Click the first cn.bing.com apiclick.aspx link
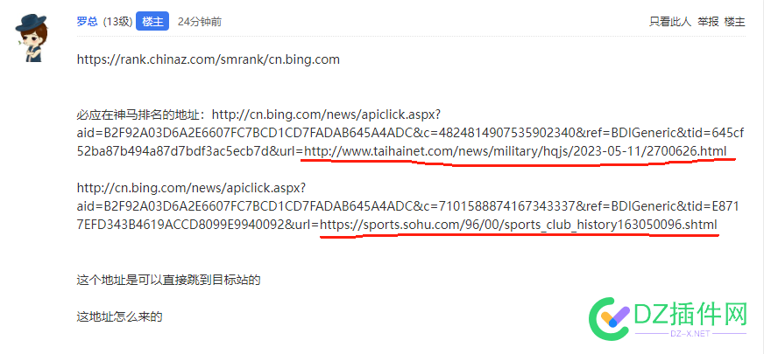Viewport: 764px width, 354px height. point(326,115)
